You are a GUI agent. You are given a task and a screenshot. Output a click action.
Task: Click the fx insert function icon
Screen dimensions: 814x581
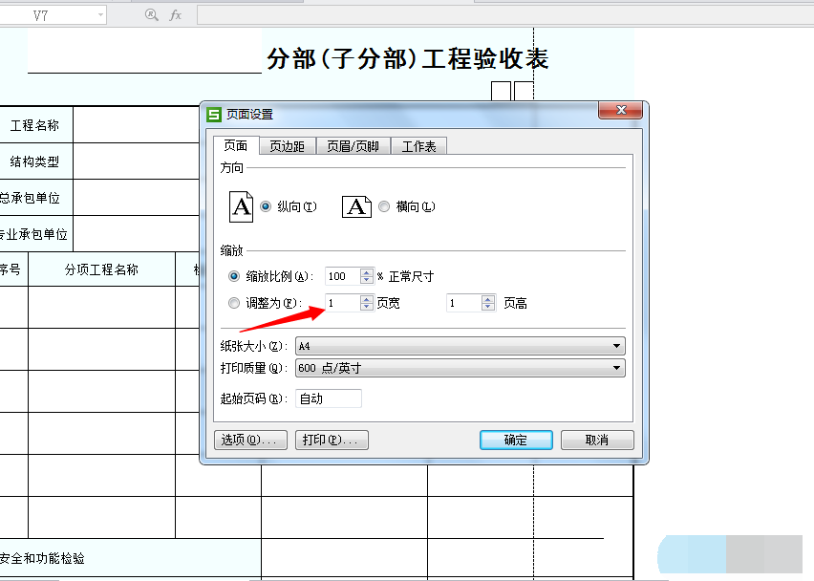pyautogui.click(x=176, y=15)
